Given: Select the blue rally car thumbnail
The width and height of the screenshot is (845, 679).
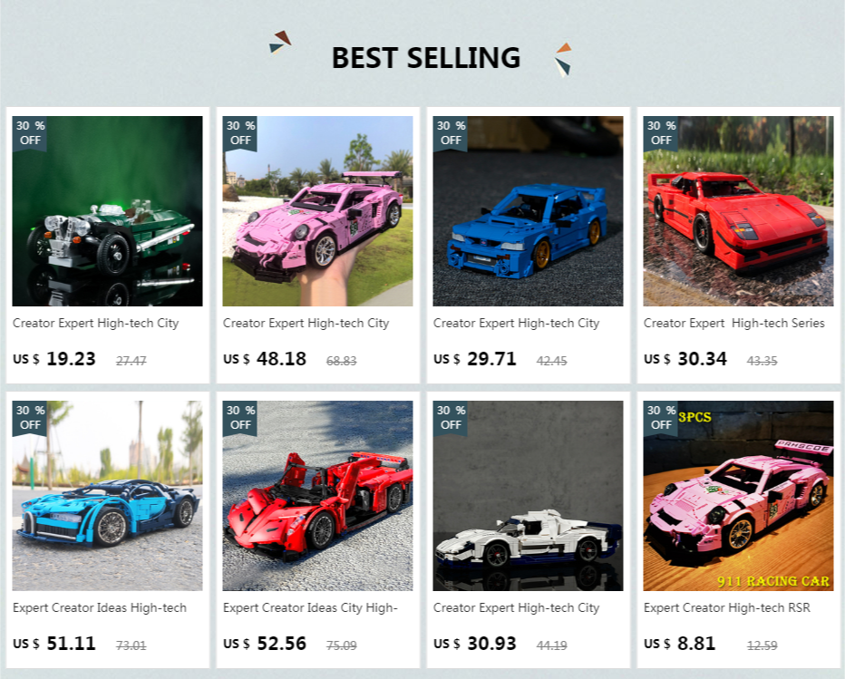Looking at the screenshot, I should click(x=528, y=211).
